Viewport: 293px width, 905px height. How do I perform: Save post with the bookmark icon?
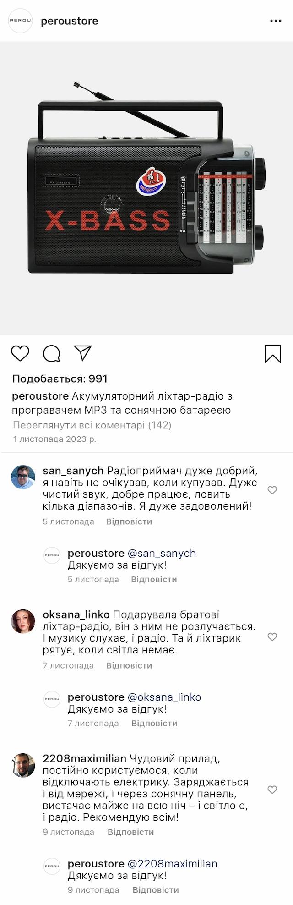[273, 354]
